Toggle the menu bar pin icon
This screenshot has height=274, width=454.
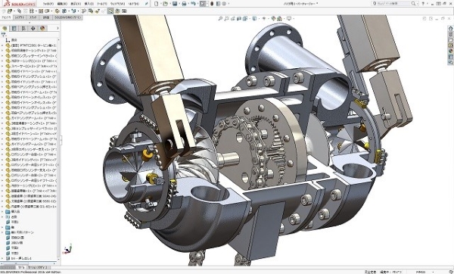click(x=147, y=4)
